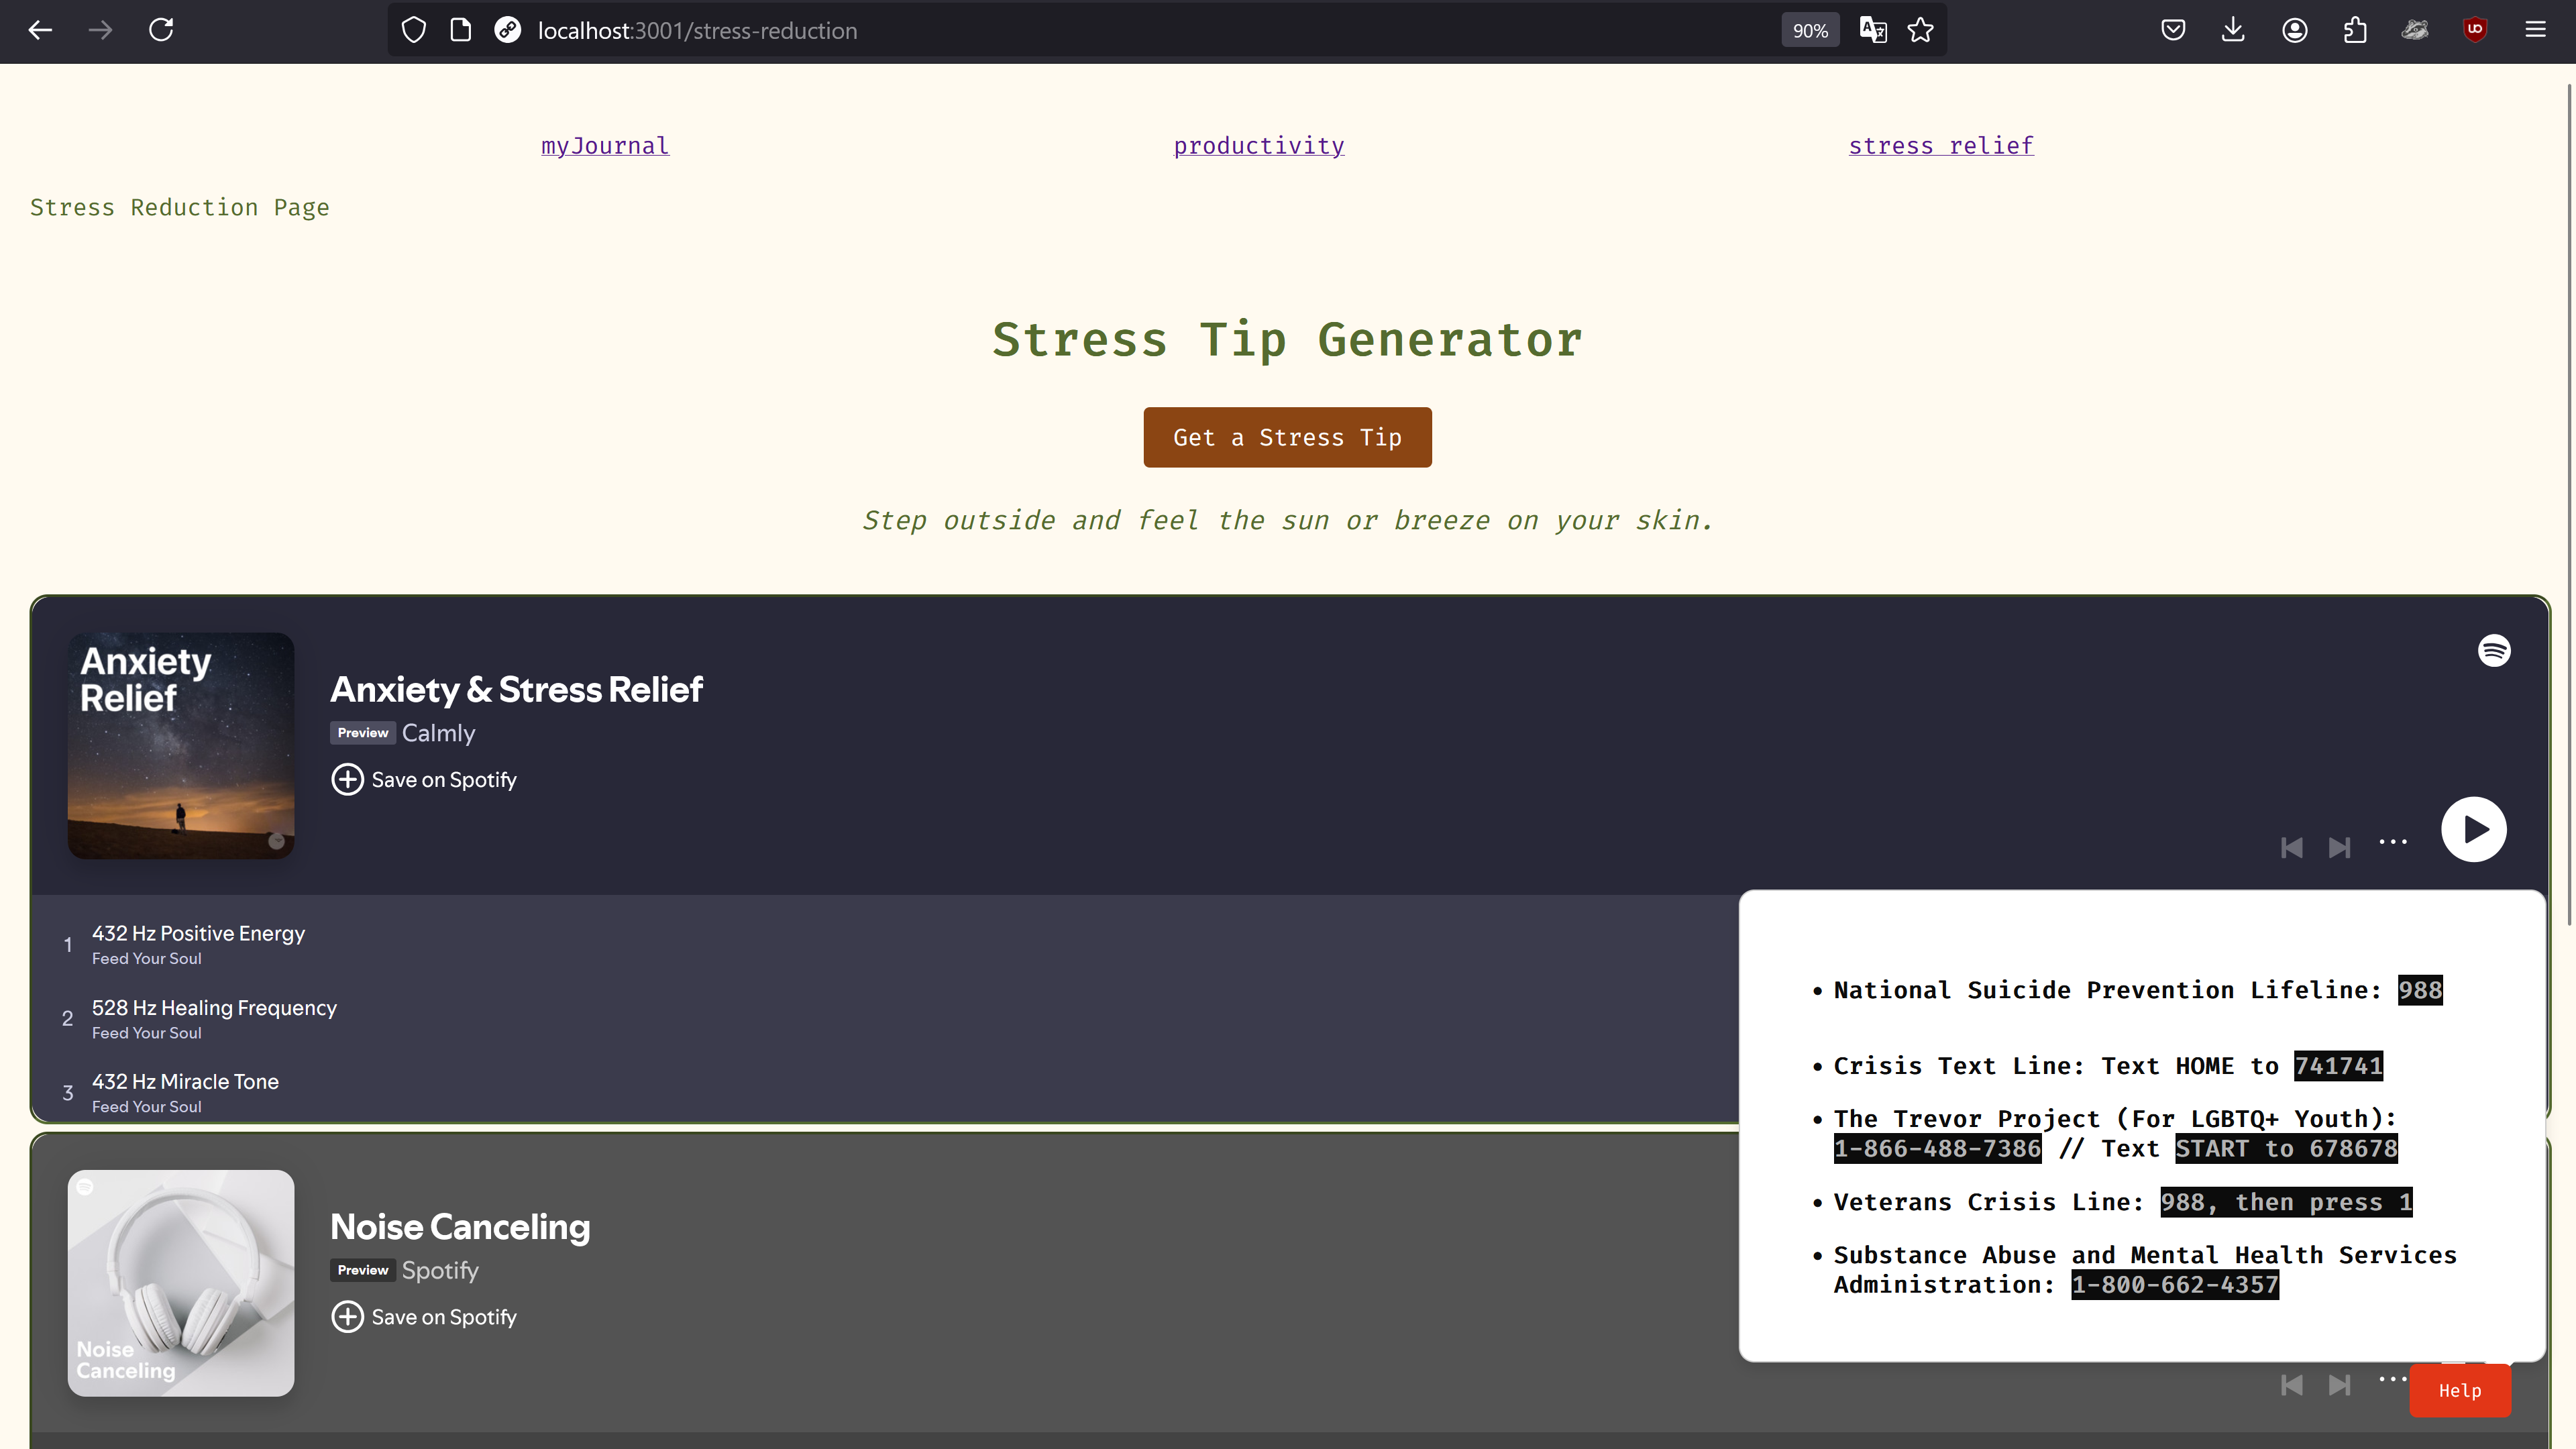Viewport: 2576px width, 1449px height.
Task: Click the Get a Stress Tip button
Action: pos(1287,437)
